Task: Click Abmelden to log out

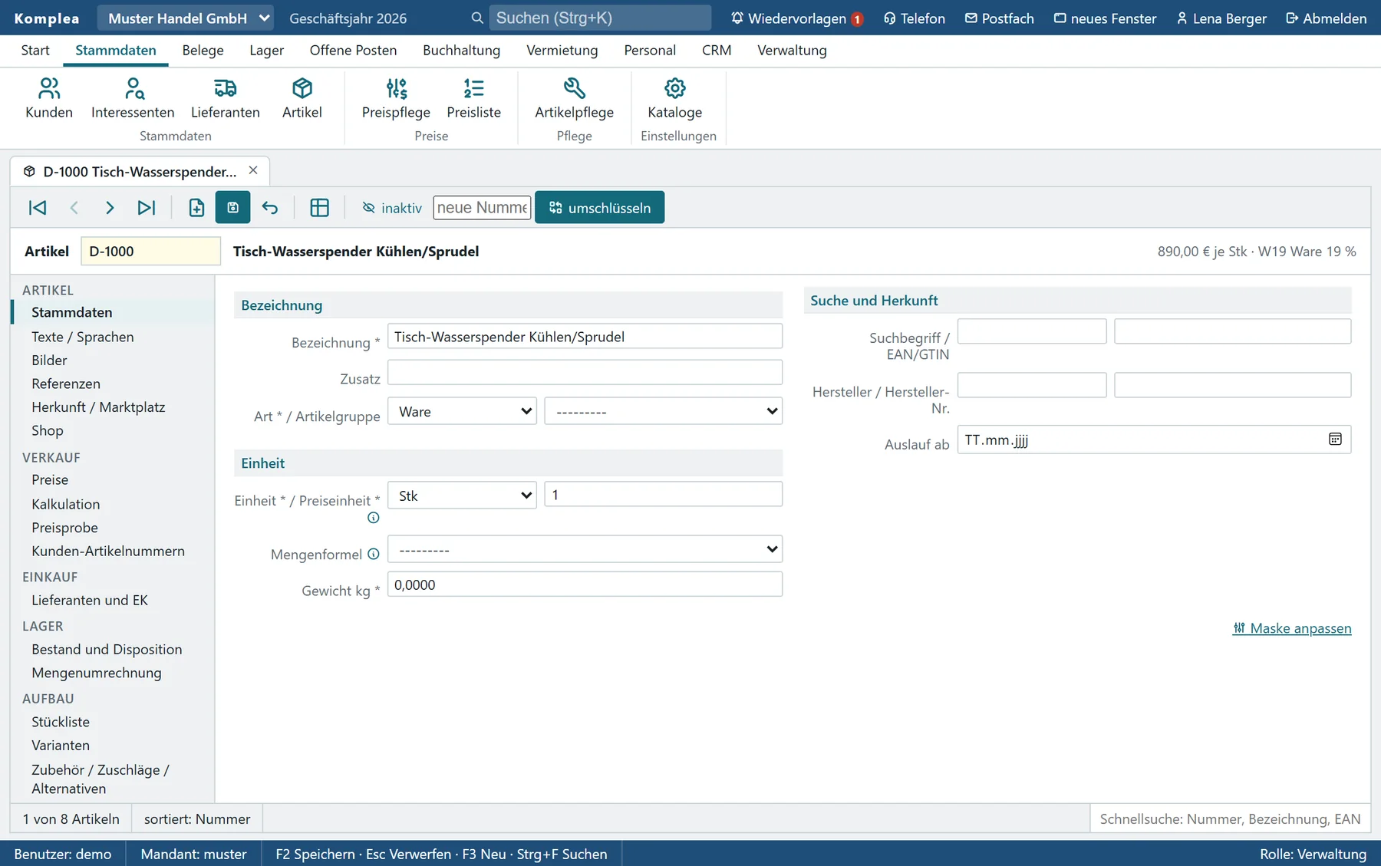Action: pyautogui.click(x=1326, y=18)
